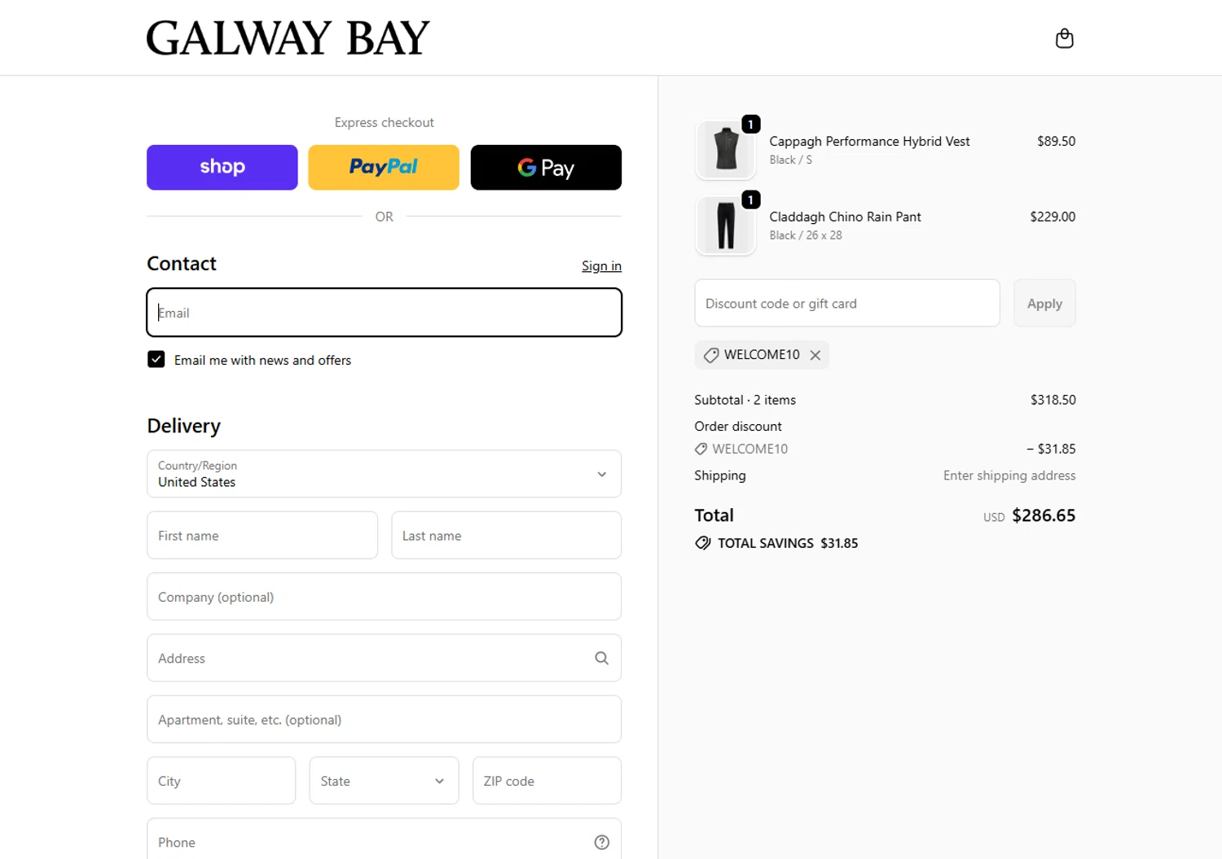Click the GALWAY BAY store logo
This screenshot has height=859, width=1222.
(x=288, y=38)
